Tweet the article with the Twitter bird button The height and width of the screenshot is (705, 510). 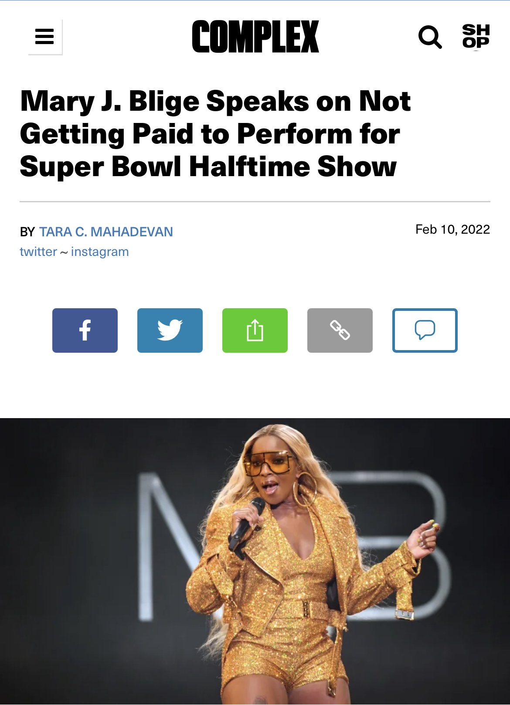tap(170, 330)
